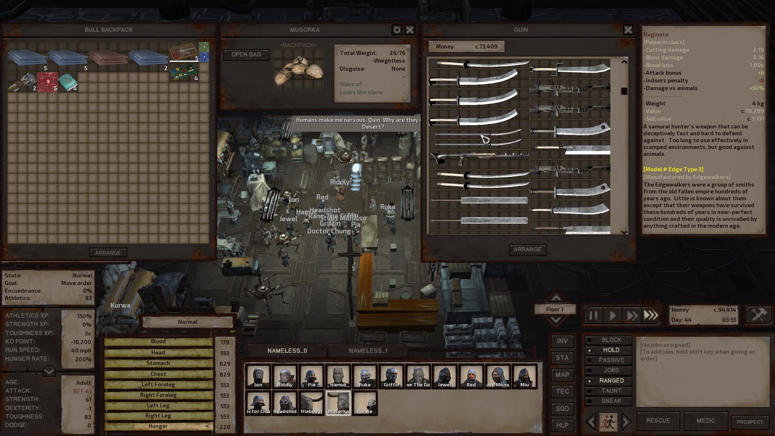
Task: Select Ruka's character portrait
Action: 364,376
